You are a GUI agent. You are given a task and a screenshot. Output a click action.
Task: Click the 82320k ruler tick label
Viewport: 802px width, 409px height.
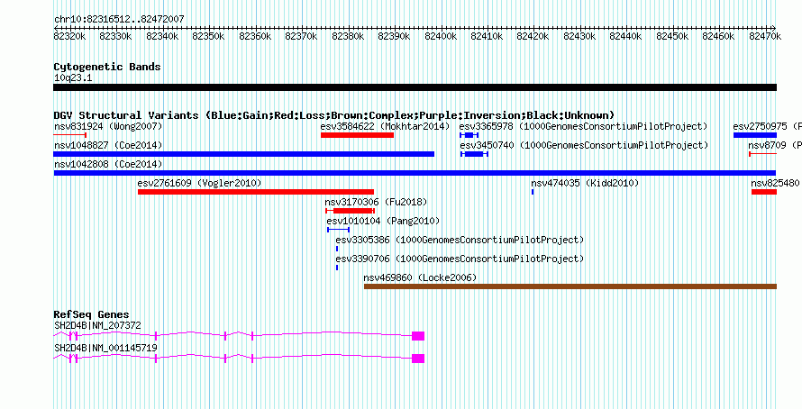(x=69, y=36)
